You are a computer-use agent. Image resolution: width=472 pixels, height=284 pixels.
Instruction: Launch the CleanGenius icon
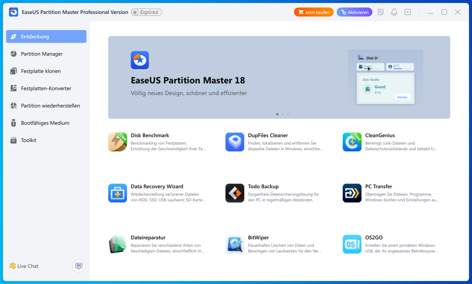(x=352, y=142)
